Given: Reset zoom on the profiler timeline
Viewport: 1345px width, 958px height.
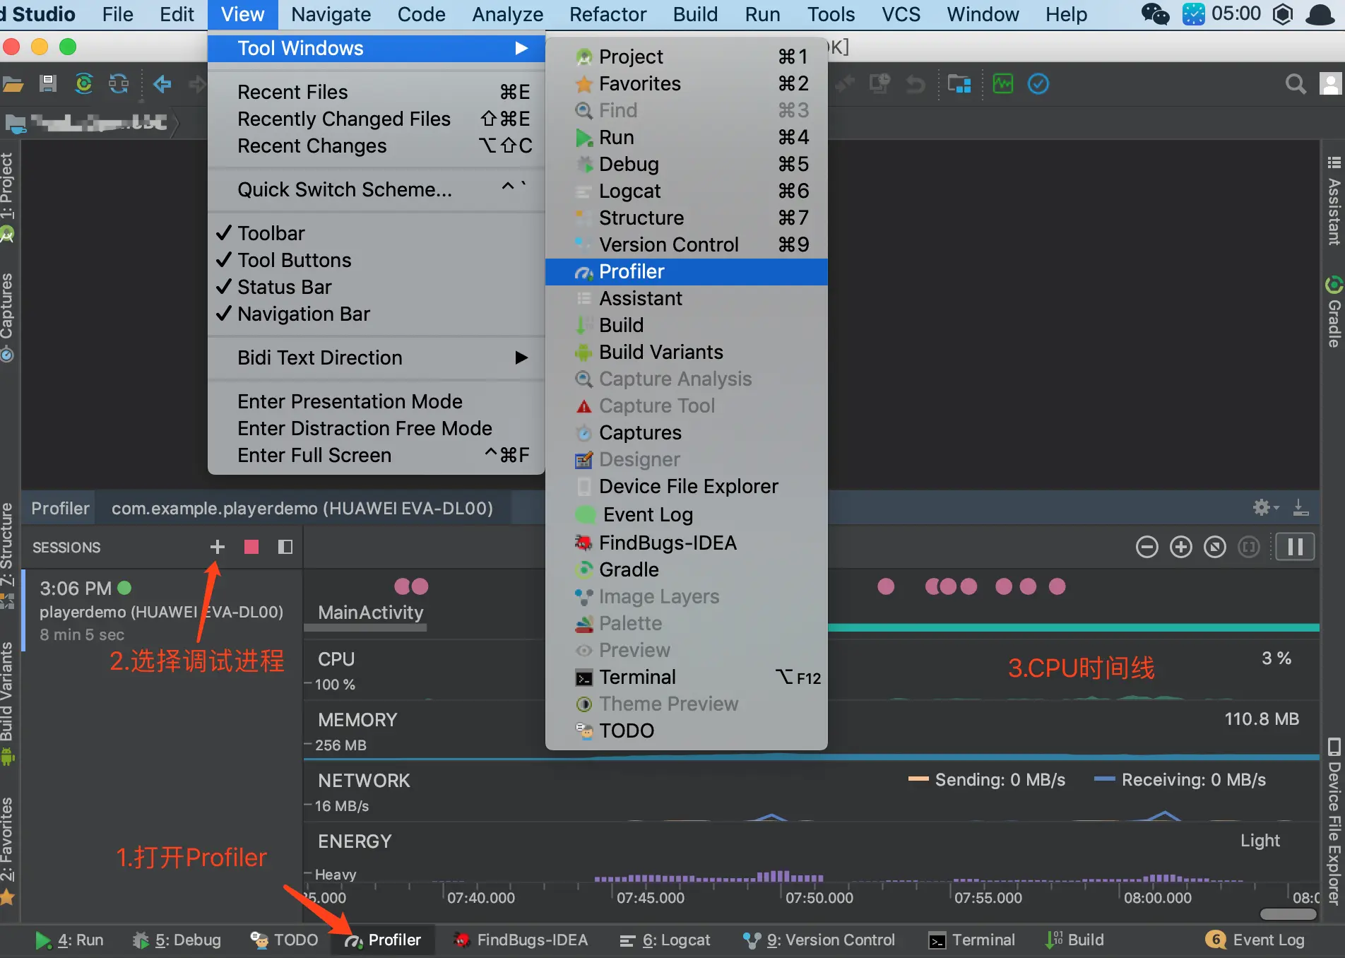Looking at the screenshot, I should (1215, 547).
